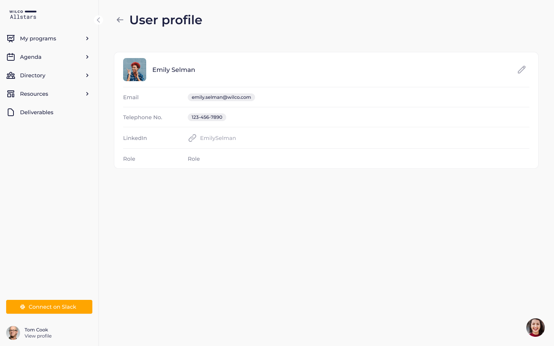554x346 pixels.
Task: Click the Agenda calendar icon
Action: (x=11, y=57)
